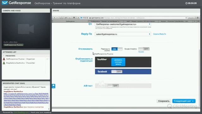The width and height of the screenshot is (202, 114).
Task: Click the chat scroll down arrow
Action: (49, 109)
